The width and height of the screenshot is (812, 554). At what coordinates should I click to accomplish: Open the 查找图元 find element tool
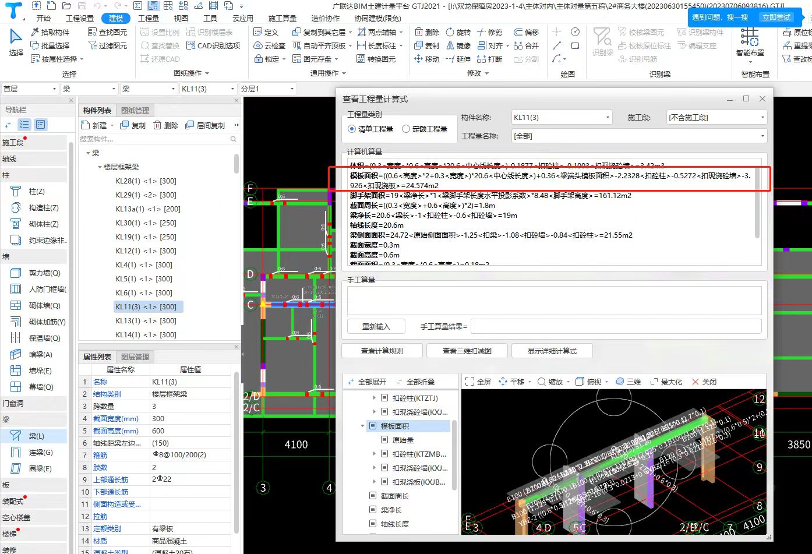(107, 32)
